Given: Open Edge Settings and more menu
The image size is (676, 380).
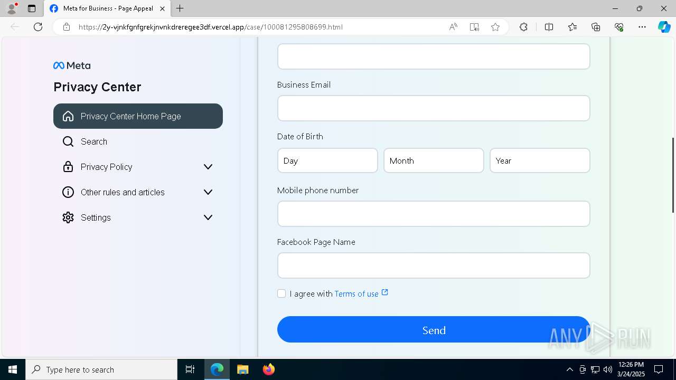Looking at the screenshot, I should point(642,27).
